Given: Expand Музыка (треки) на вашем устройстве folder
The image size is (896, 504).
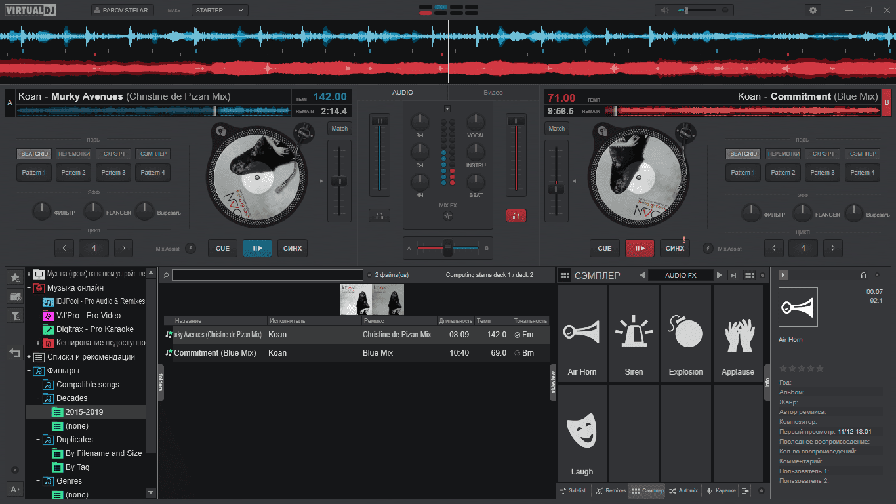Looking at the screenshot, I should pyautogui.click(x=29, y=274).
